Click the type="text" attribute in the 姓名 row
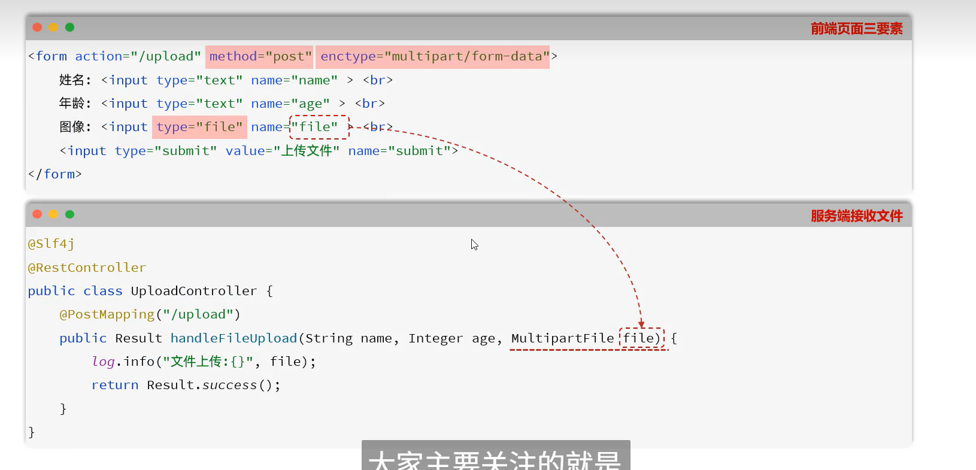The width and height of the screenshot is (976, 470). (199, 80)
